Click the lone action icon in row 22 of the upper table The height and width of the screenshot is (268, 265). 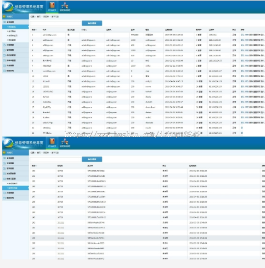pyautogui.click(x=242, y=133)
